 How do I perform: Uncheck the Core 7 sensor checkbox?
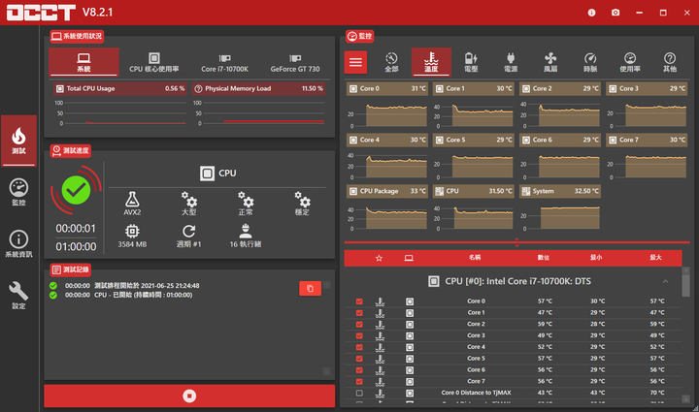pyautogui.click(x=359, y=382)
